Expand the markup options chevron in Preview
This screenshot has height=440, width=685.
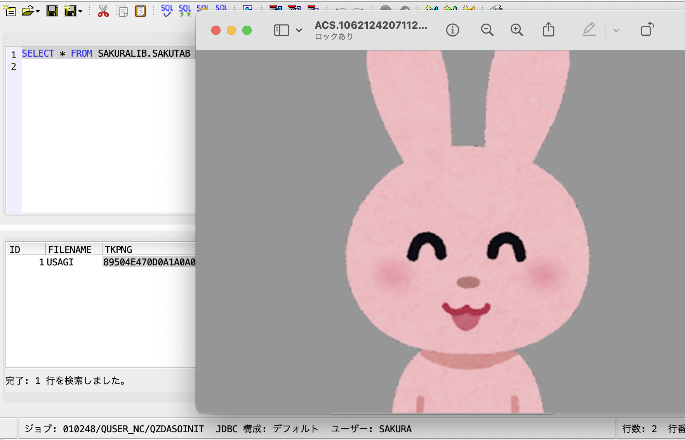pos(616,30)
